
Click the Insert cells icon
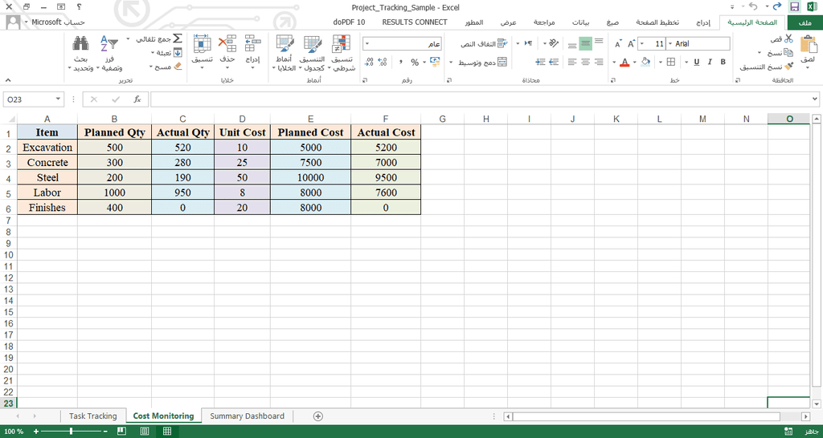pos(253,44)
